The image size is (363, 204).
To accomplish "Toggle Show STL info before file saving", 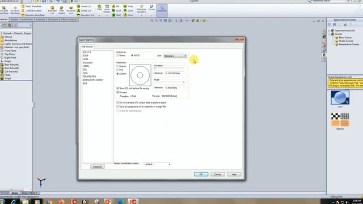I will [118, 88].
